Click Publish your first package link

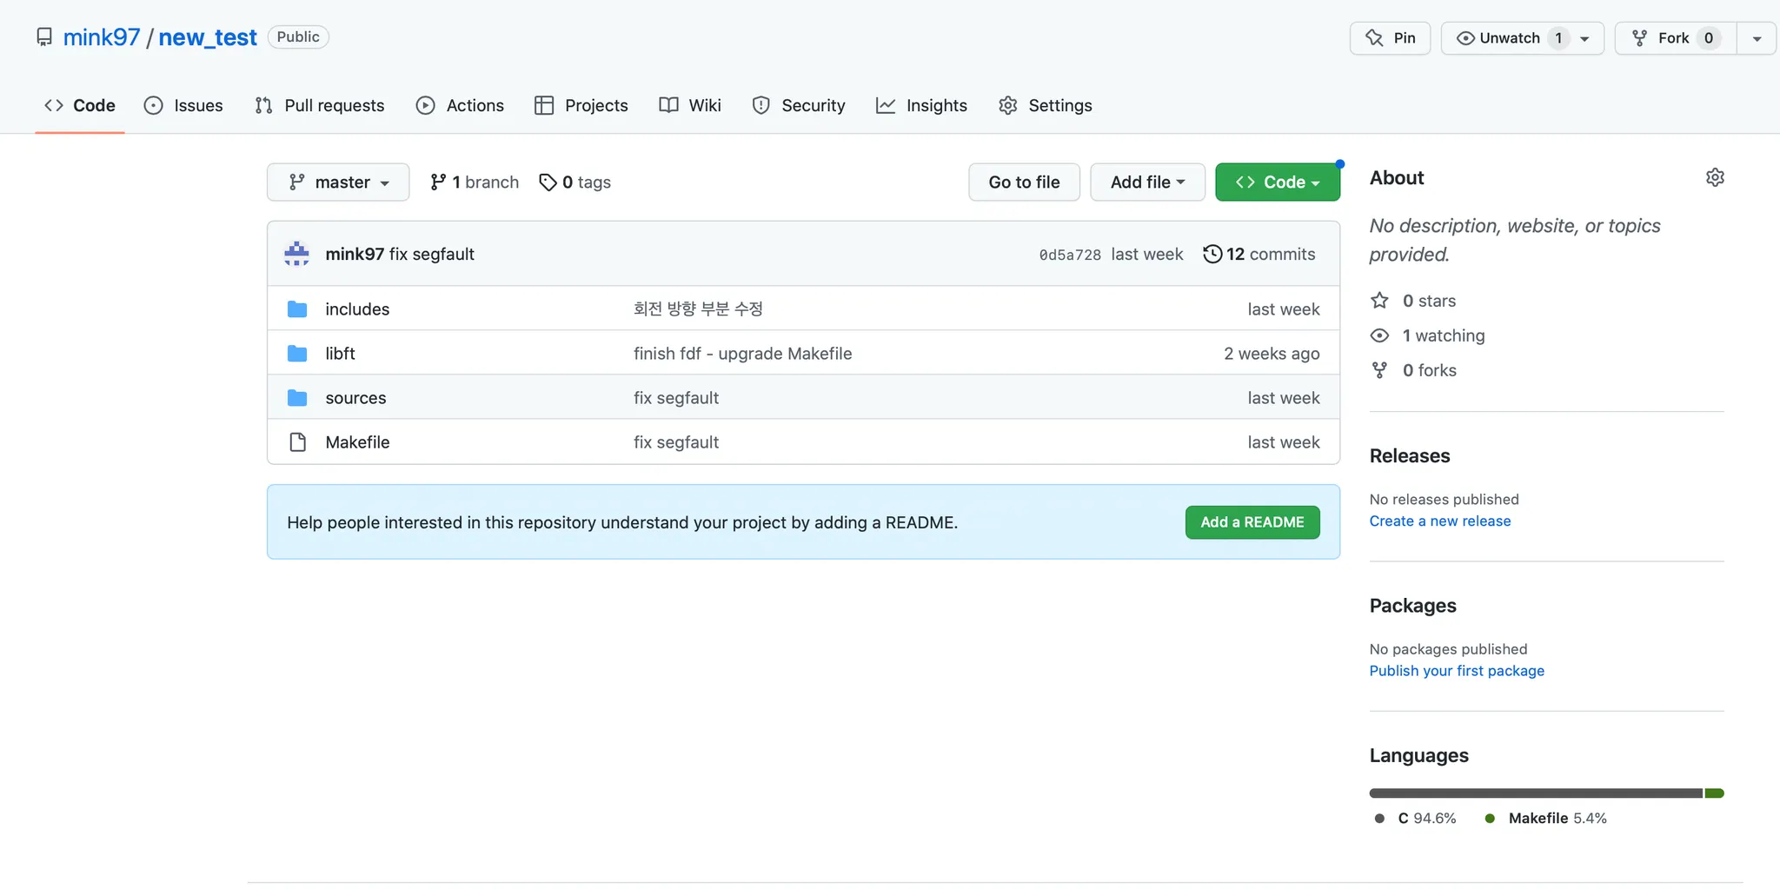coord(1457,671)
